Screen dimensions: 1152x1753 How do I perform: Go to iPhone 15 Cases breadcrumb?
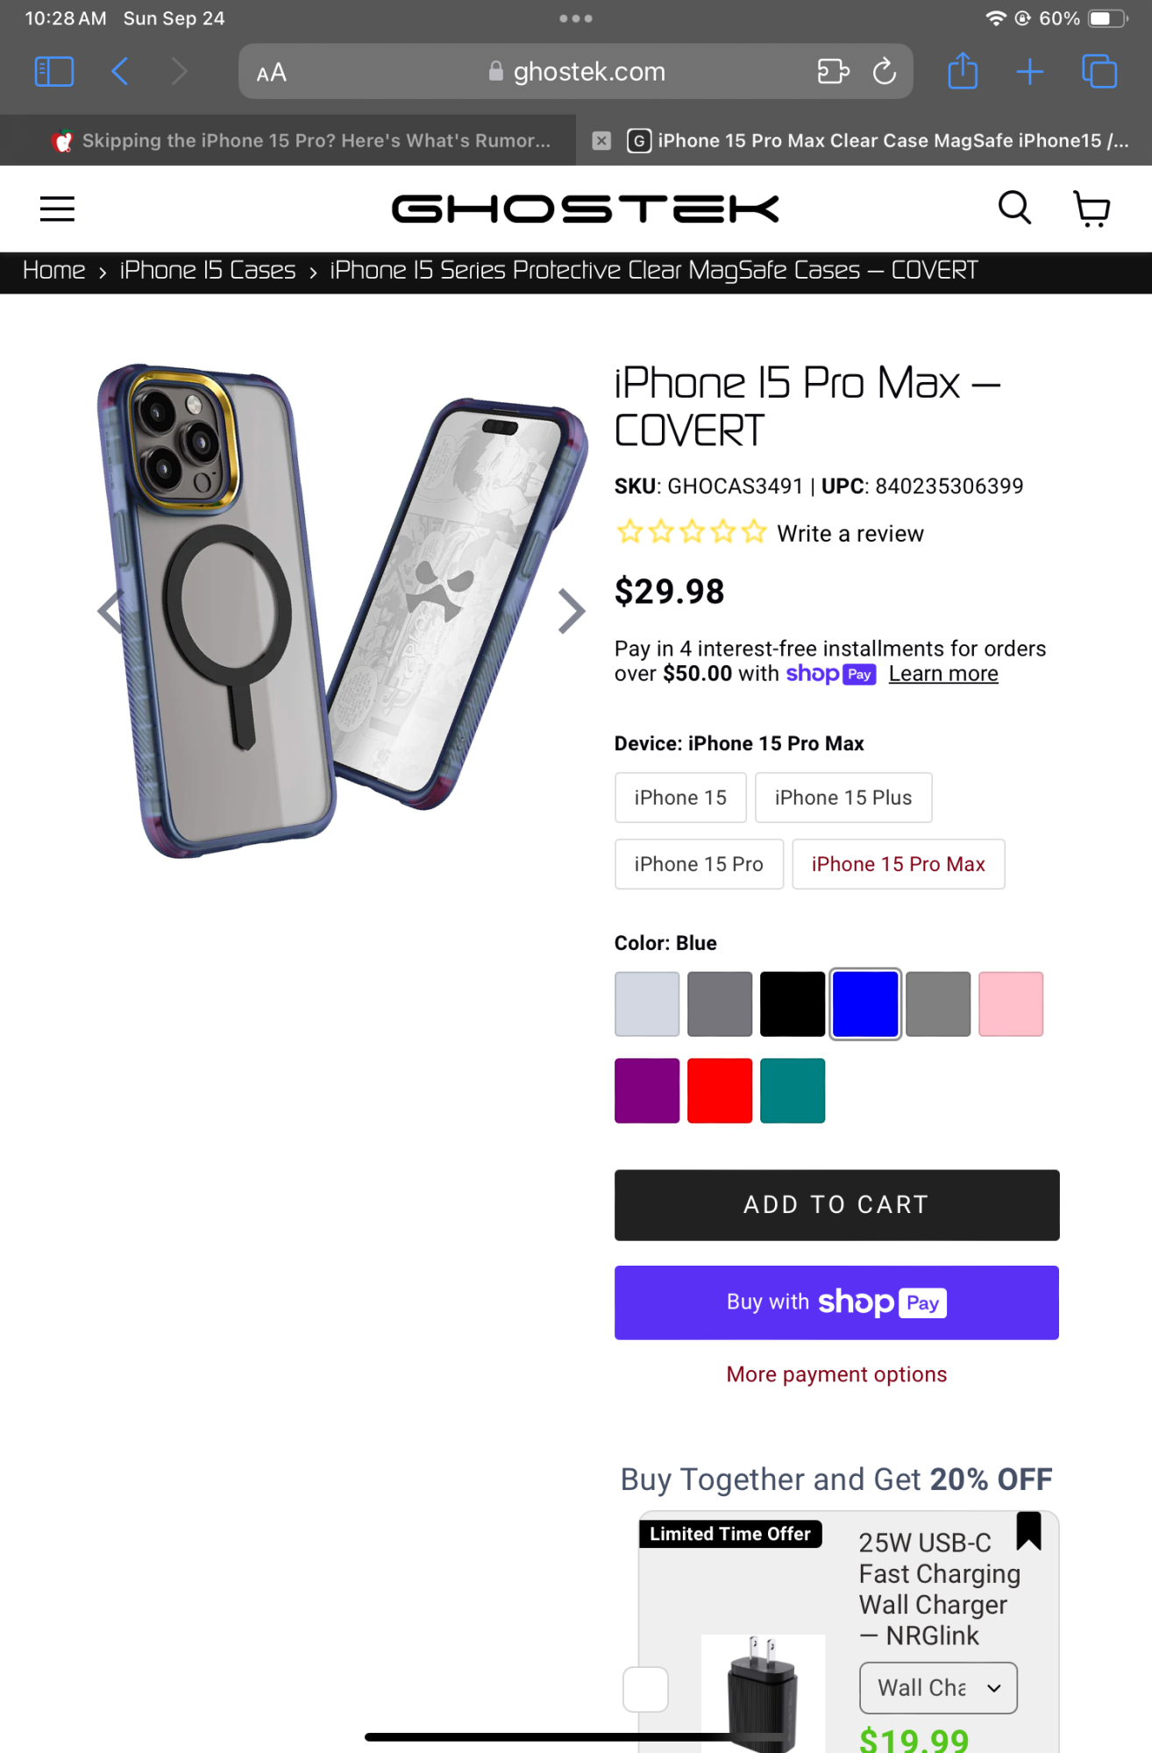coord(208,271)
